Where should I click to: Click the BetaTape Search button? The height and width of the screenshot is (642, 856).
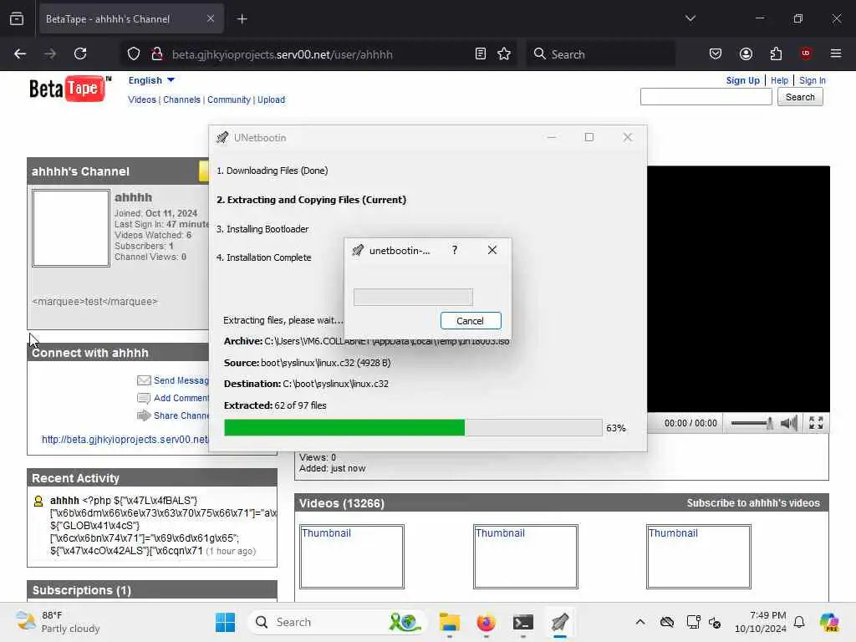[x=800, y=97]
